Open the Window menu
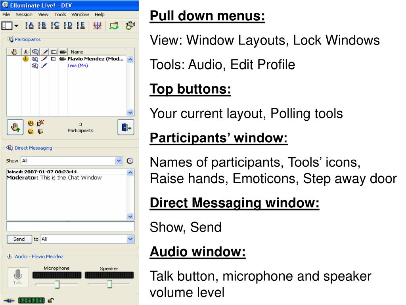The height and width of the screenshot is (305, 406). pyautogui.click(x=80, y=15)
